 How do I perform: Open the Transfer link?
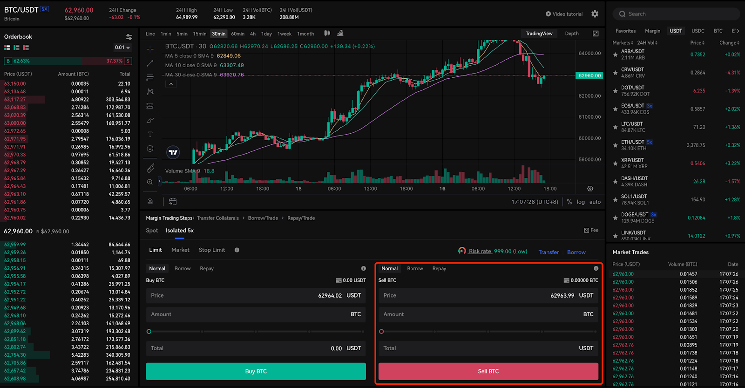point(549,252)
